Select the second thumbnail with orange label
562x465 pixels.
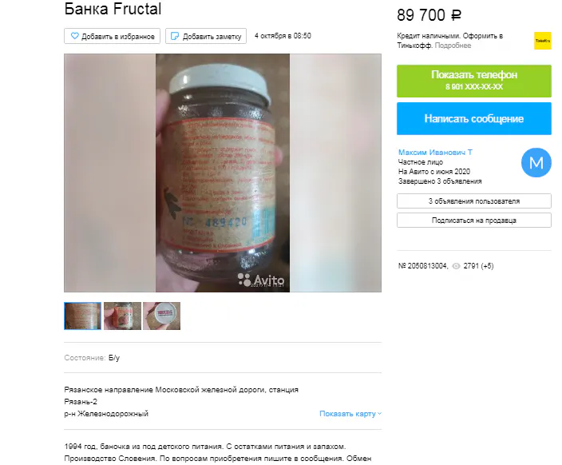122,316
